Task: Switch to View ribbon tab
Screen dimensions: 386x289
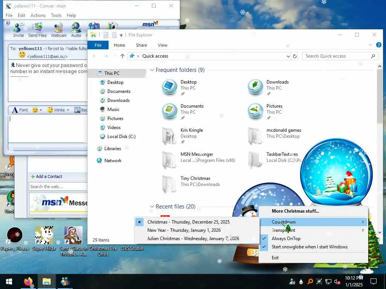Action: click(x=162, y=45)
